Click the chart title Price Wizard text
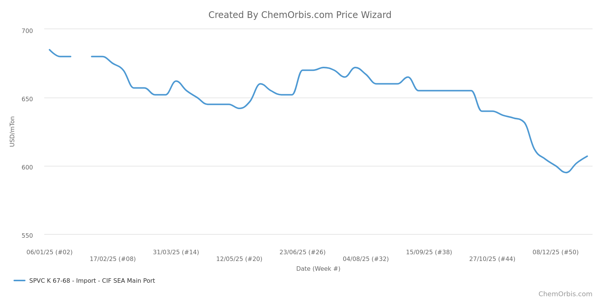This screenshot has width=600, height=300. pyautogui.click(x=300, y=15)
